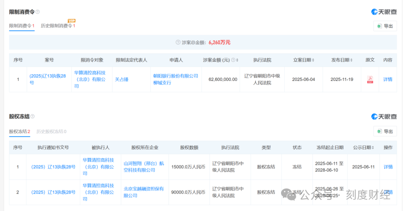
Task: Open 执行通知书文号 link in 股权冻结 row 2
Action: [x=53, y=192]
